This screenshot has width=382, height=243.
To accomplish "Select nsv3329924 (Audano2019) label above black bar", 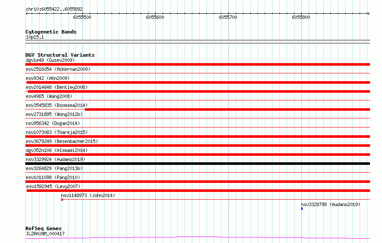I will [55, 159].
